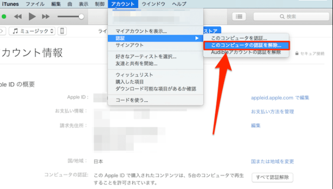The image size is (333, 189).
Task: Open the ファイル menu
Action: tap(35, 4)
